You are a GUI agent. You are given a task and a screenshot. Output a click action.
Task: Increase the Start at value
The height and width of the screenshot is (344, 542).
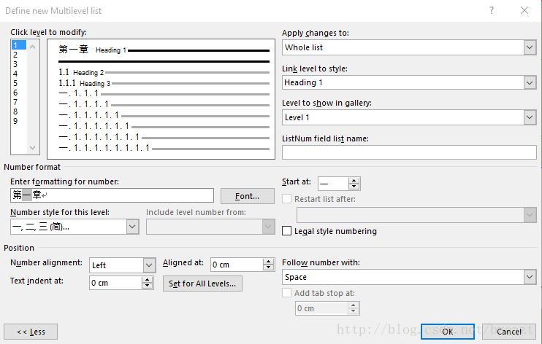pos(354,181)
